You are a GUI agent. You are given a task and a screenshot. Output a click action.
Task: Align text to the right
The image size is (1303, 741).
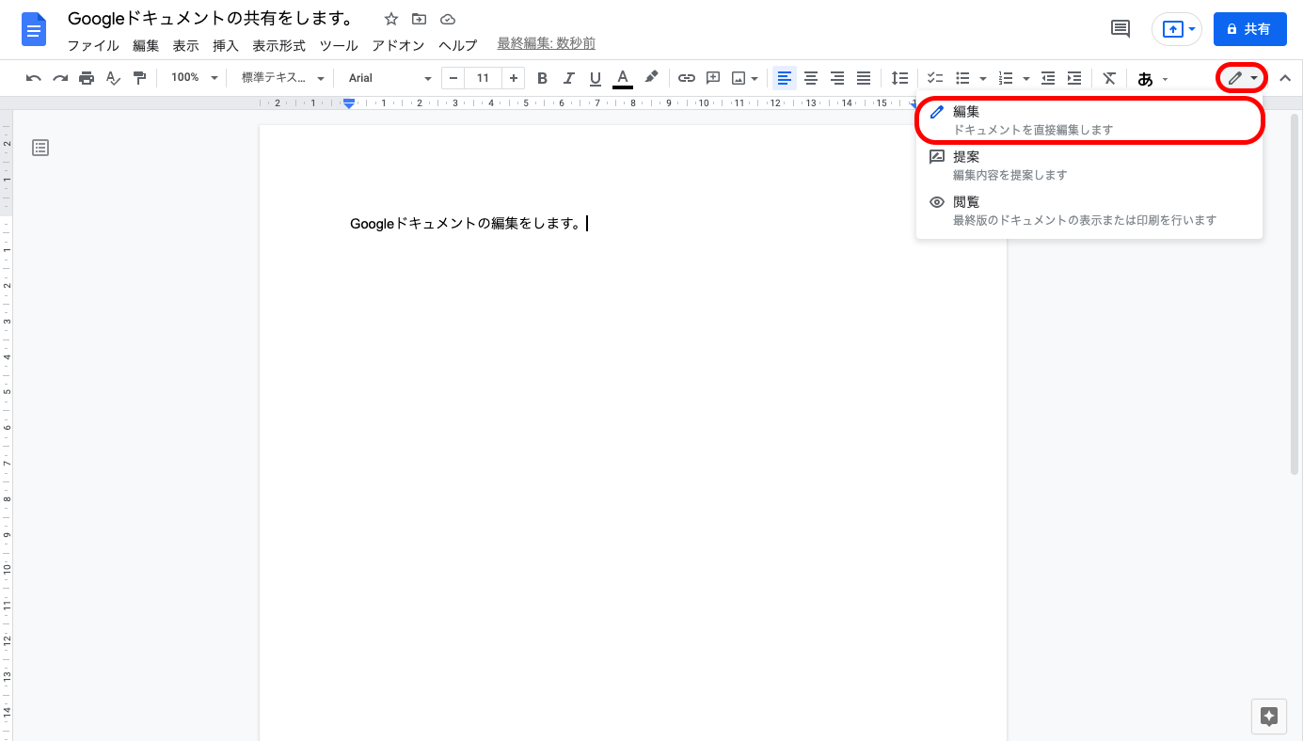click(x=837, y=78)
